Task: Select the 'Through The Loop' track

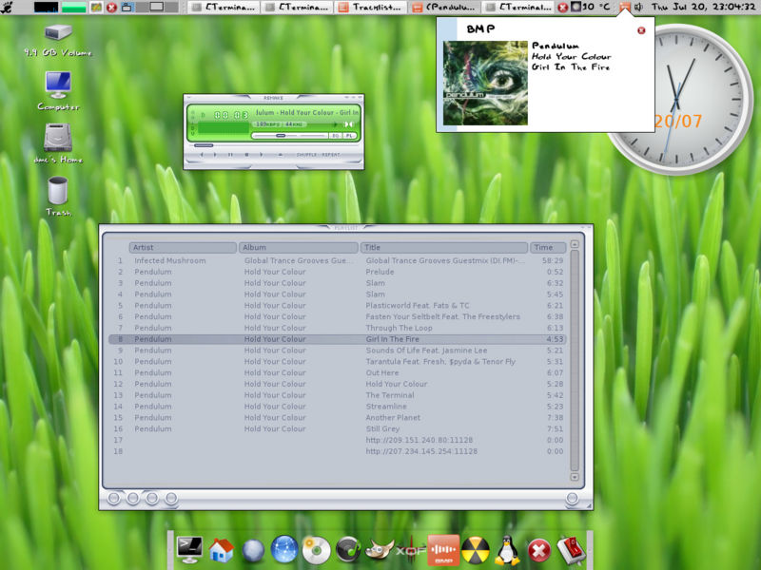Action: click(338, 328)
